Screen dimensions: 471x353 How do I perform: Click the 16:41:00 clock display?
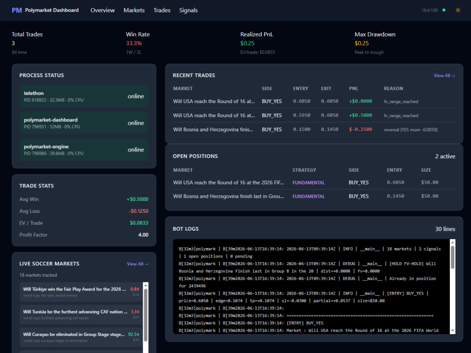430,10
